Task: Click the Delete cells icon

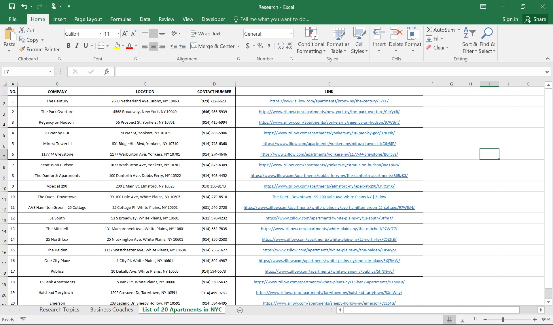Action: 396,33
